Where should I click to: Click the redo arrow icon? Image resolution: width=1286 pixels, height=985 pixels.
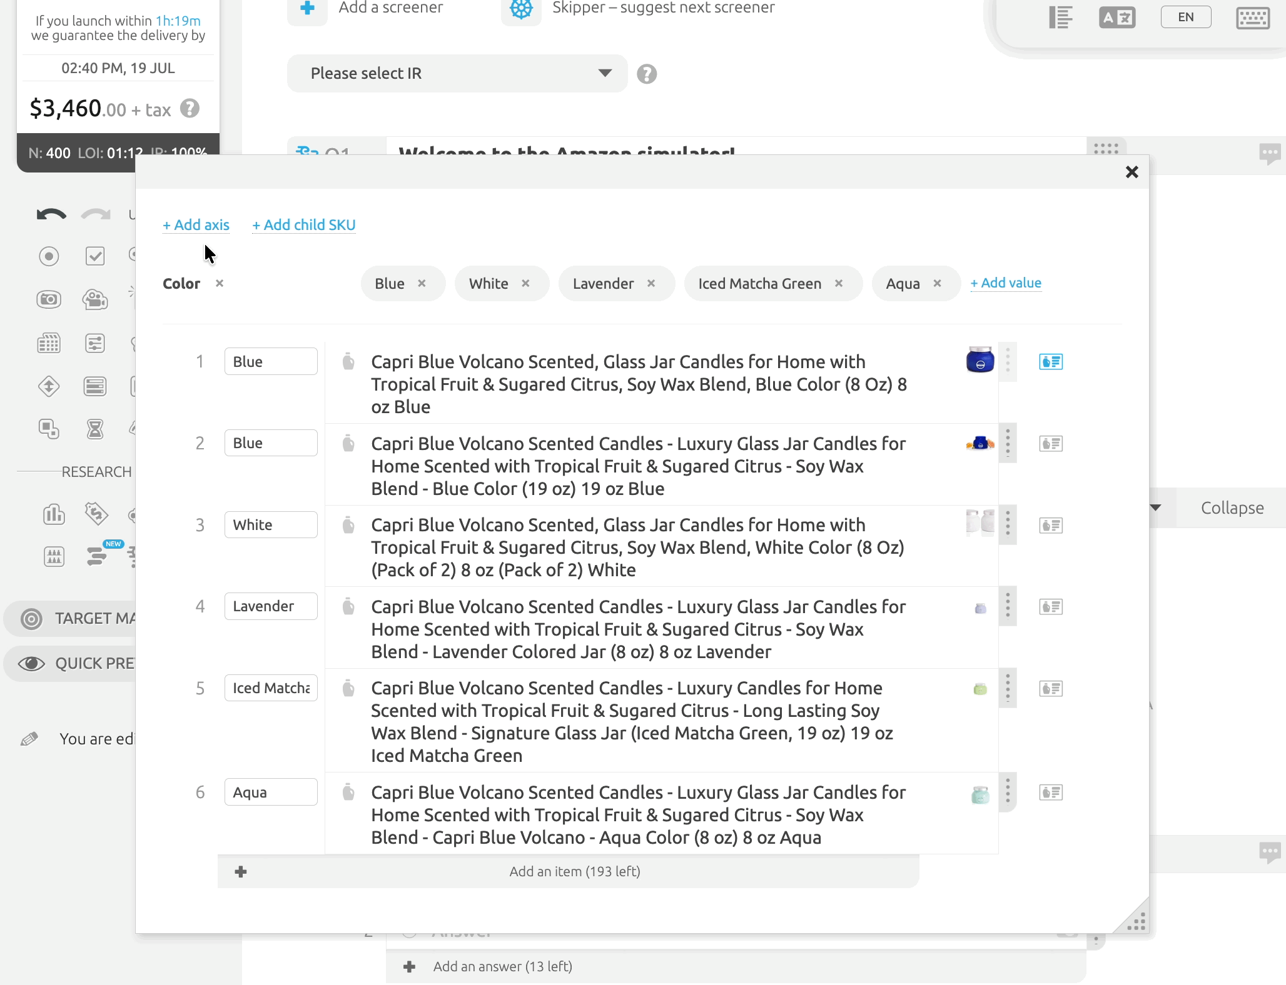coord(96,215)
